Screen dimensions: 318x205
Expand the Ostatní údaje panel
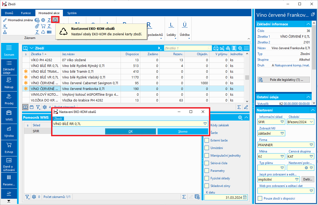[x=308, y=97]
